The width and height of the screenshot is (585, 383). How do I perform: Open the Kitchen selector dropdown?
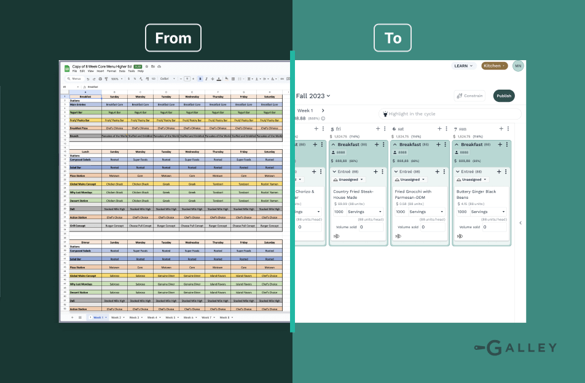pyautogui.click(x=494, y=66)
